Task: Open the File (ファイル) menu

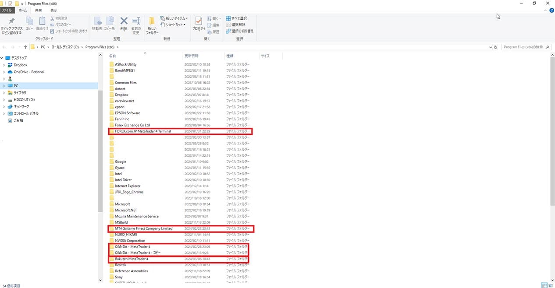Action: pyautogui.click(x=7, y=10)
